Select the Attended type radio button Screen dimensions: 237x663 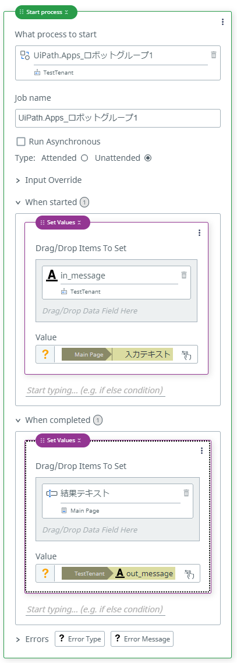pyautogui.click(x=84, y=158)
